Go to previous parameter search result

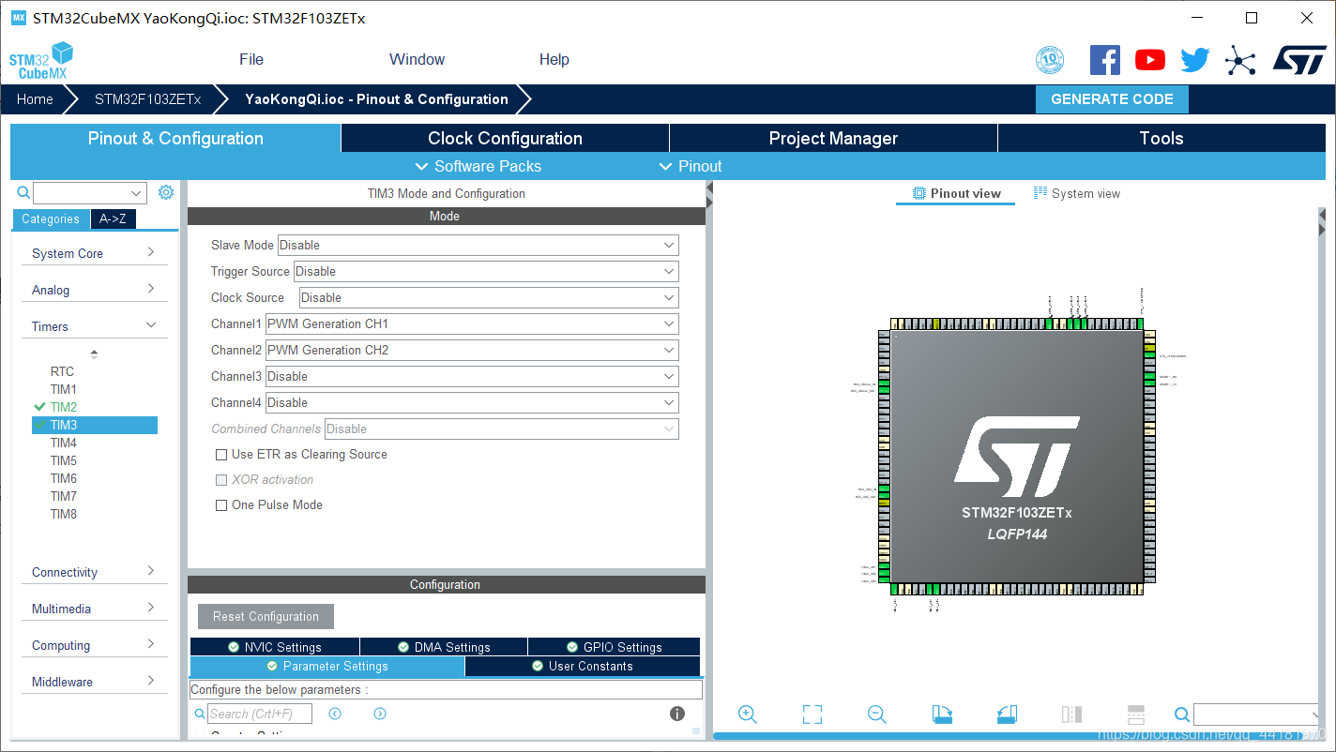coord(335,714)
